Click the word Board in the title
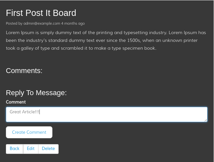Screen dimensions: 214x162 pyautogui.click(x=64, y=13)
